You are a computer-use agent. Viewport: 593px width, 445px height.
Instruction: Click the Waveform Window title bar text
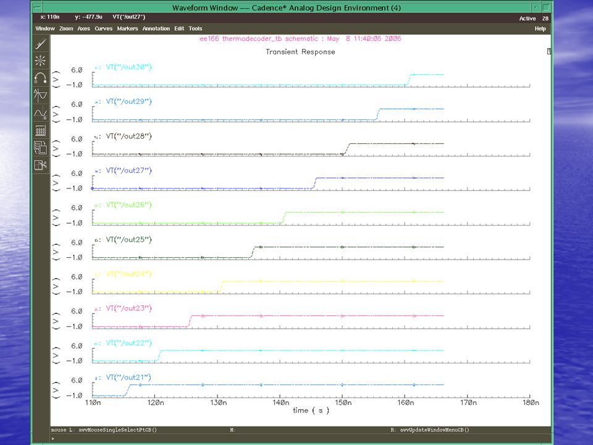[x=287, y=7]
